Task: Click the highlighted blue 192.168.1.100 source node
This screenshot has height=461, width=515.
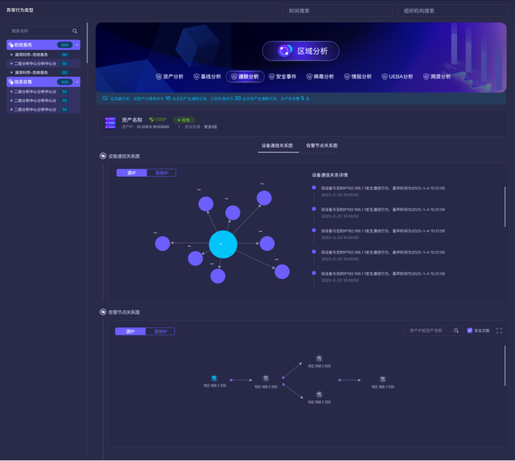Action: 214,378
